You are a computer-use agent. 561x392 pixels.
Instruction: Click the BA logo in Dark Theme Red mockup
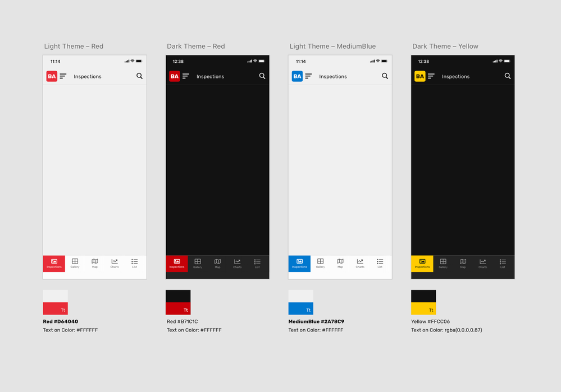(x=175, y=76)
